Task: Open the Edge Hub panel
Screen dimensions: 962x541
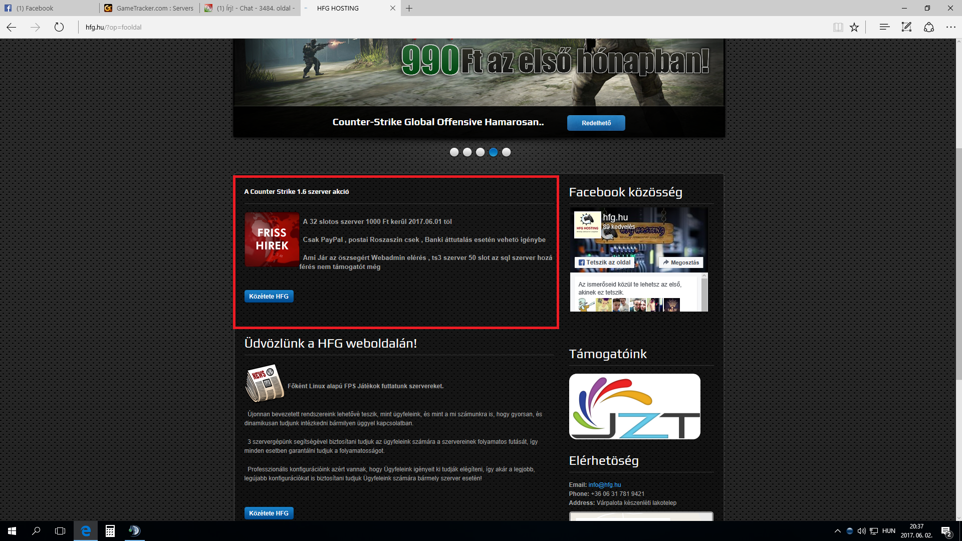Action: click(884, 27)
